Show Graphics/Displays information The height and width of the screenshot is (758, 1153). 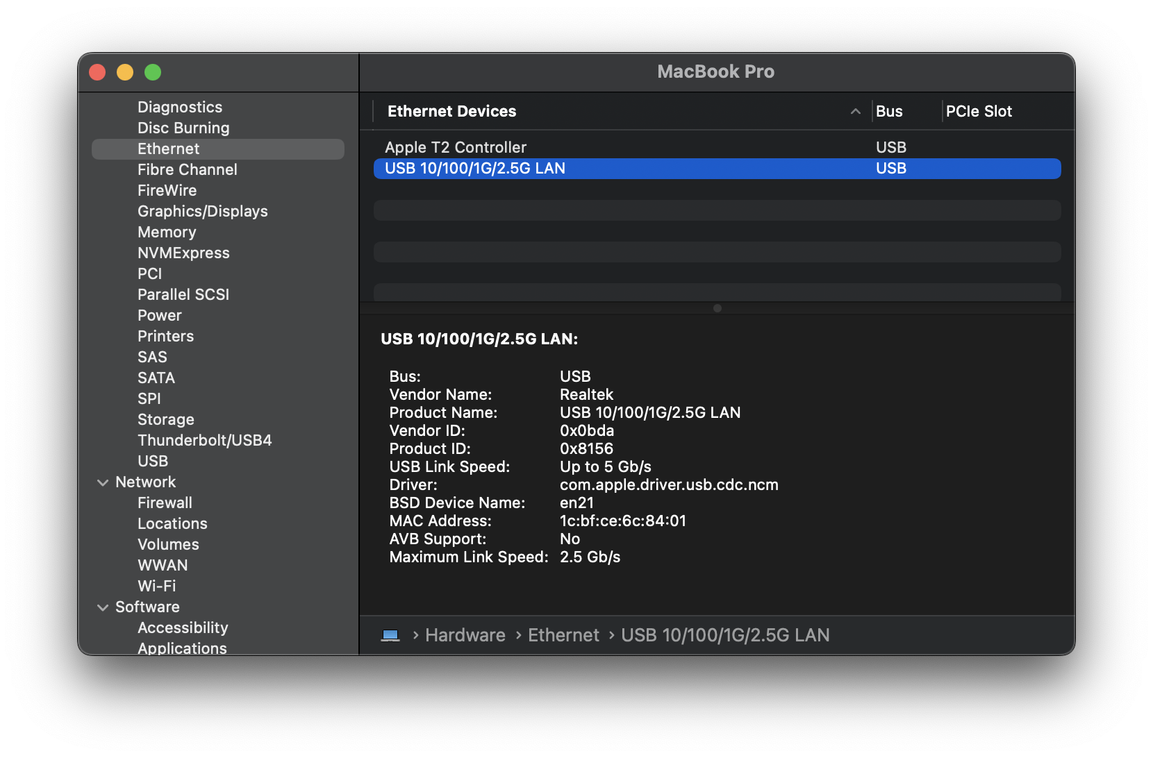pos(203,211)
